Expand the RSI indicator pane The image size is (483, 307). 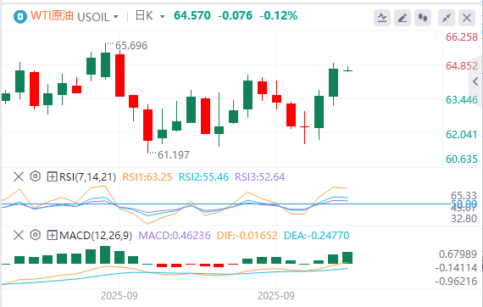click(52, 177)
